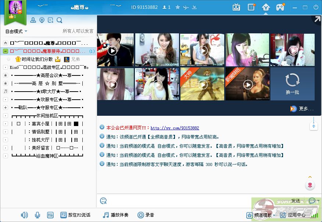Select the 嘉宾小屋 channel

tap(47, 124)
